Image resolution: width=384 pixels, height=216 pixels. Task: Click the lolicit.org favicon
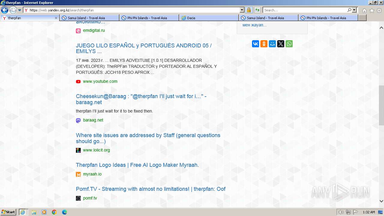tap(78, 150)
